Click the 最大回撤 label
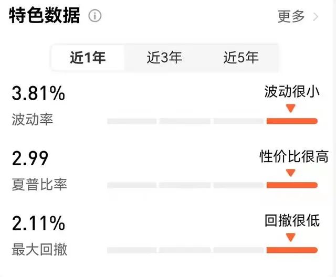This screenshot has height=277, width=336. click(39, 249)
